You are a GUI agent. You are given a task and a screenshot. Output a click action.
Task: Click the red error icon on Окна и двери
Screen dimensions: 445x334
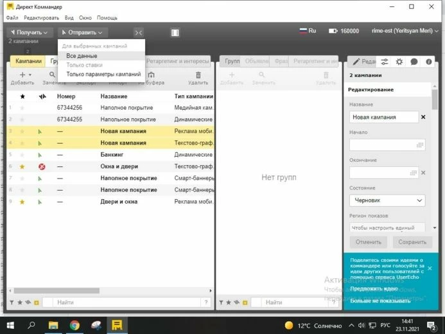coord(42,166)
